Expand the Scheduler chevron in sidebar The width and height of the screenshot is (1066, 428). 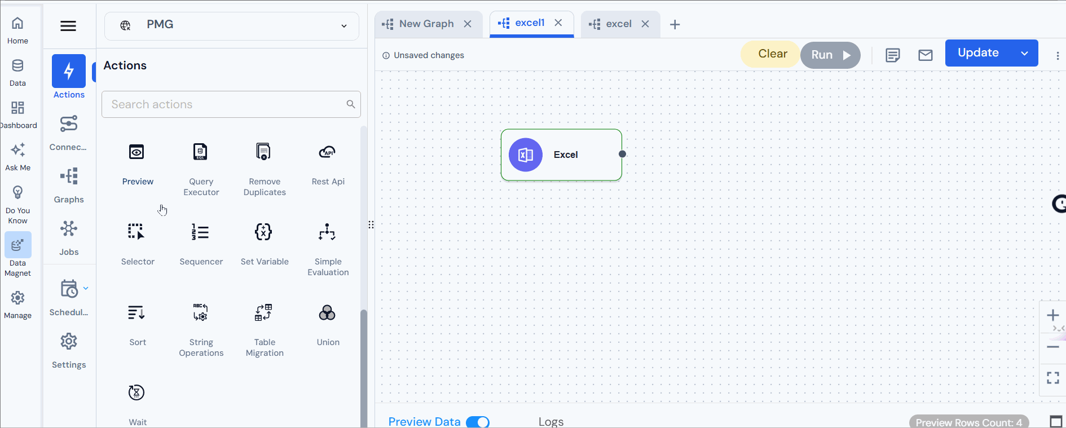coord(86,288)
